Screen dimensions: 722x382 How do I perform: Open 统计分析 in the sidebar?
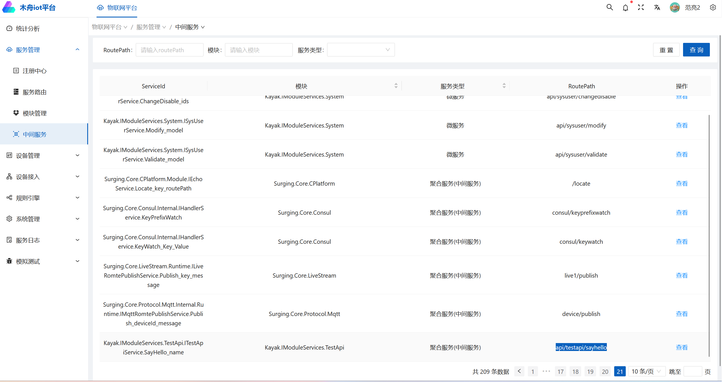(x=28, y=28)
